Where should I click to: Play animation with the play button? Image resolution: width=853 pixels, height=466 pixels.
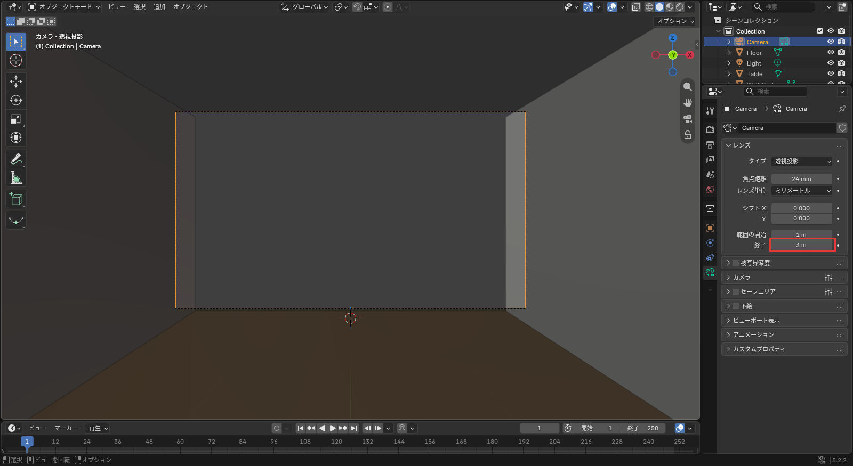click(x=332, y=428)
